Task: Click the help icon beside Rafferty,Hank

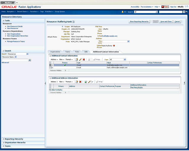Action: [74, 22]
